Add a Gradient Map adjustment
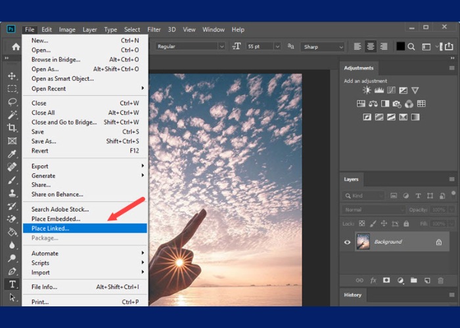The width and height of the screenshot is (460, 328). [415, 117]
